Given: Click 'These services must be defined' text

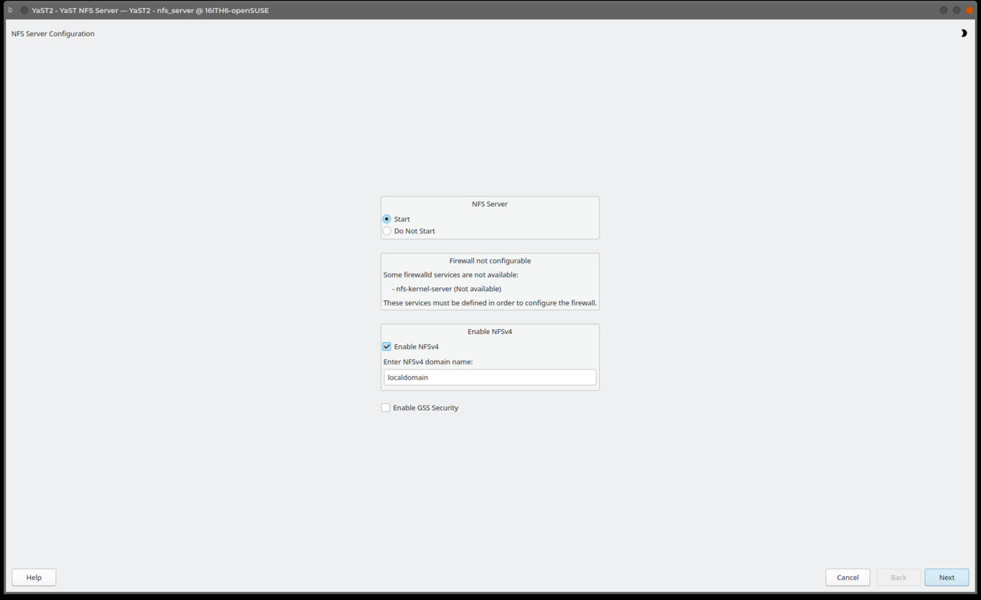Looking at the screenshot, I should 490,303.
